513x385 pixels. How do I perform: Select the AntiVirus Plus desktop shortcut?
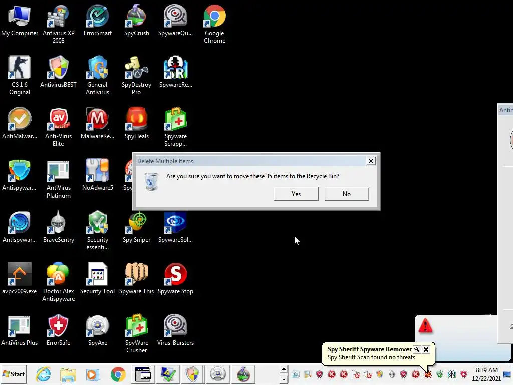(x=20, y=331)
